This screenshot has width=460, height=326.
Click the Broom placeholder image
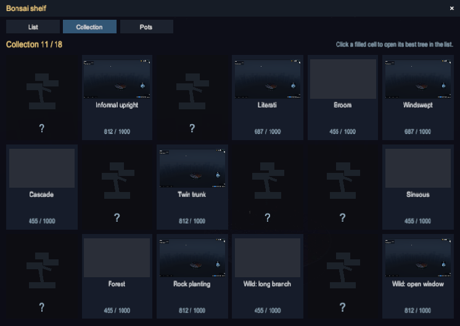click(343, 79)
